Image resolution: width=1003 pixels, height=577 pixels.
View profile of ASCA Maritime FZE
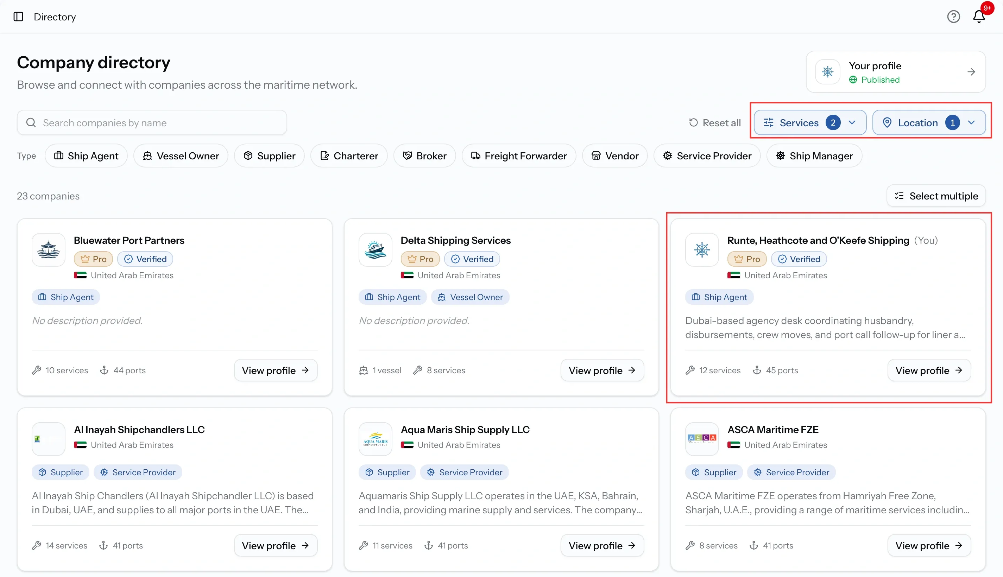(x=929, y=545)
